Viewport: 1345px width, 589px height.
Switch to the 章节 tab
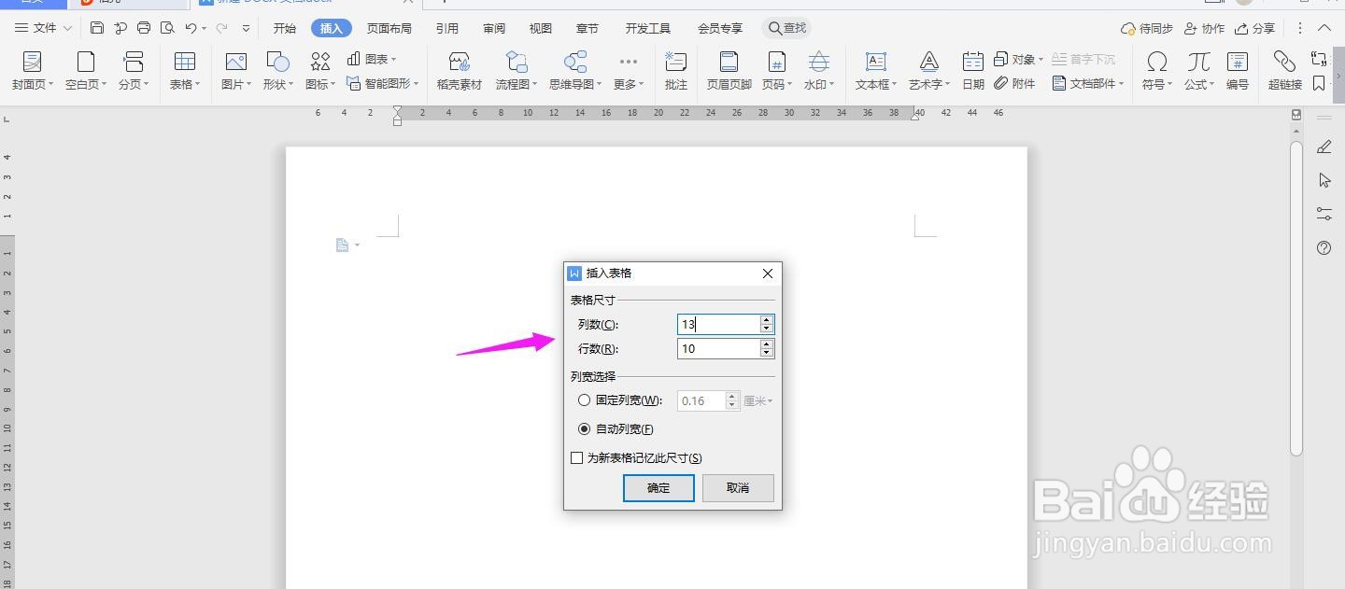(588, 29)
